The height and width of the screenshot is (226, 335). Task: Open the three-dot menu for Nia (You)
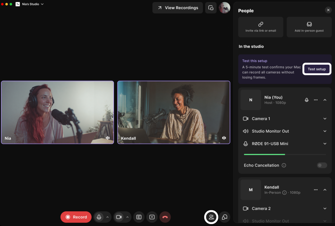pyautogui.click(x=316, y=100)
